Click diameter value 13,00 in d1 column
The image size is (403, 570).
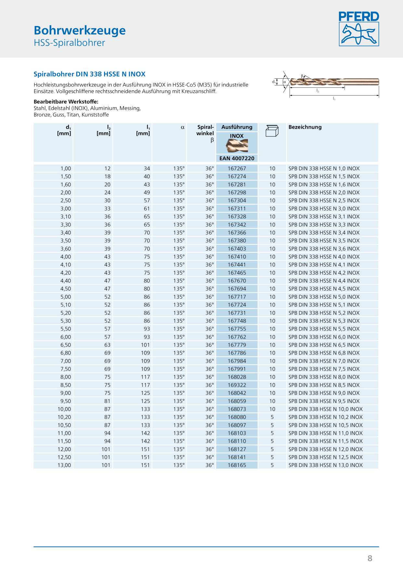64,465
